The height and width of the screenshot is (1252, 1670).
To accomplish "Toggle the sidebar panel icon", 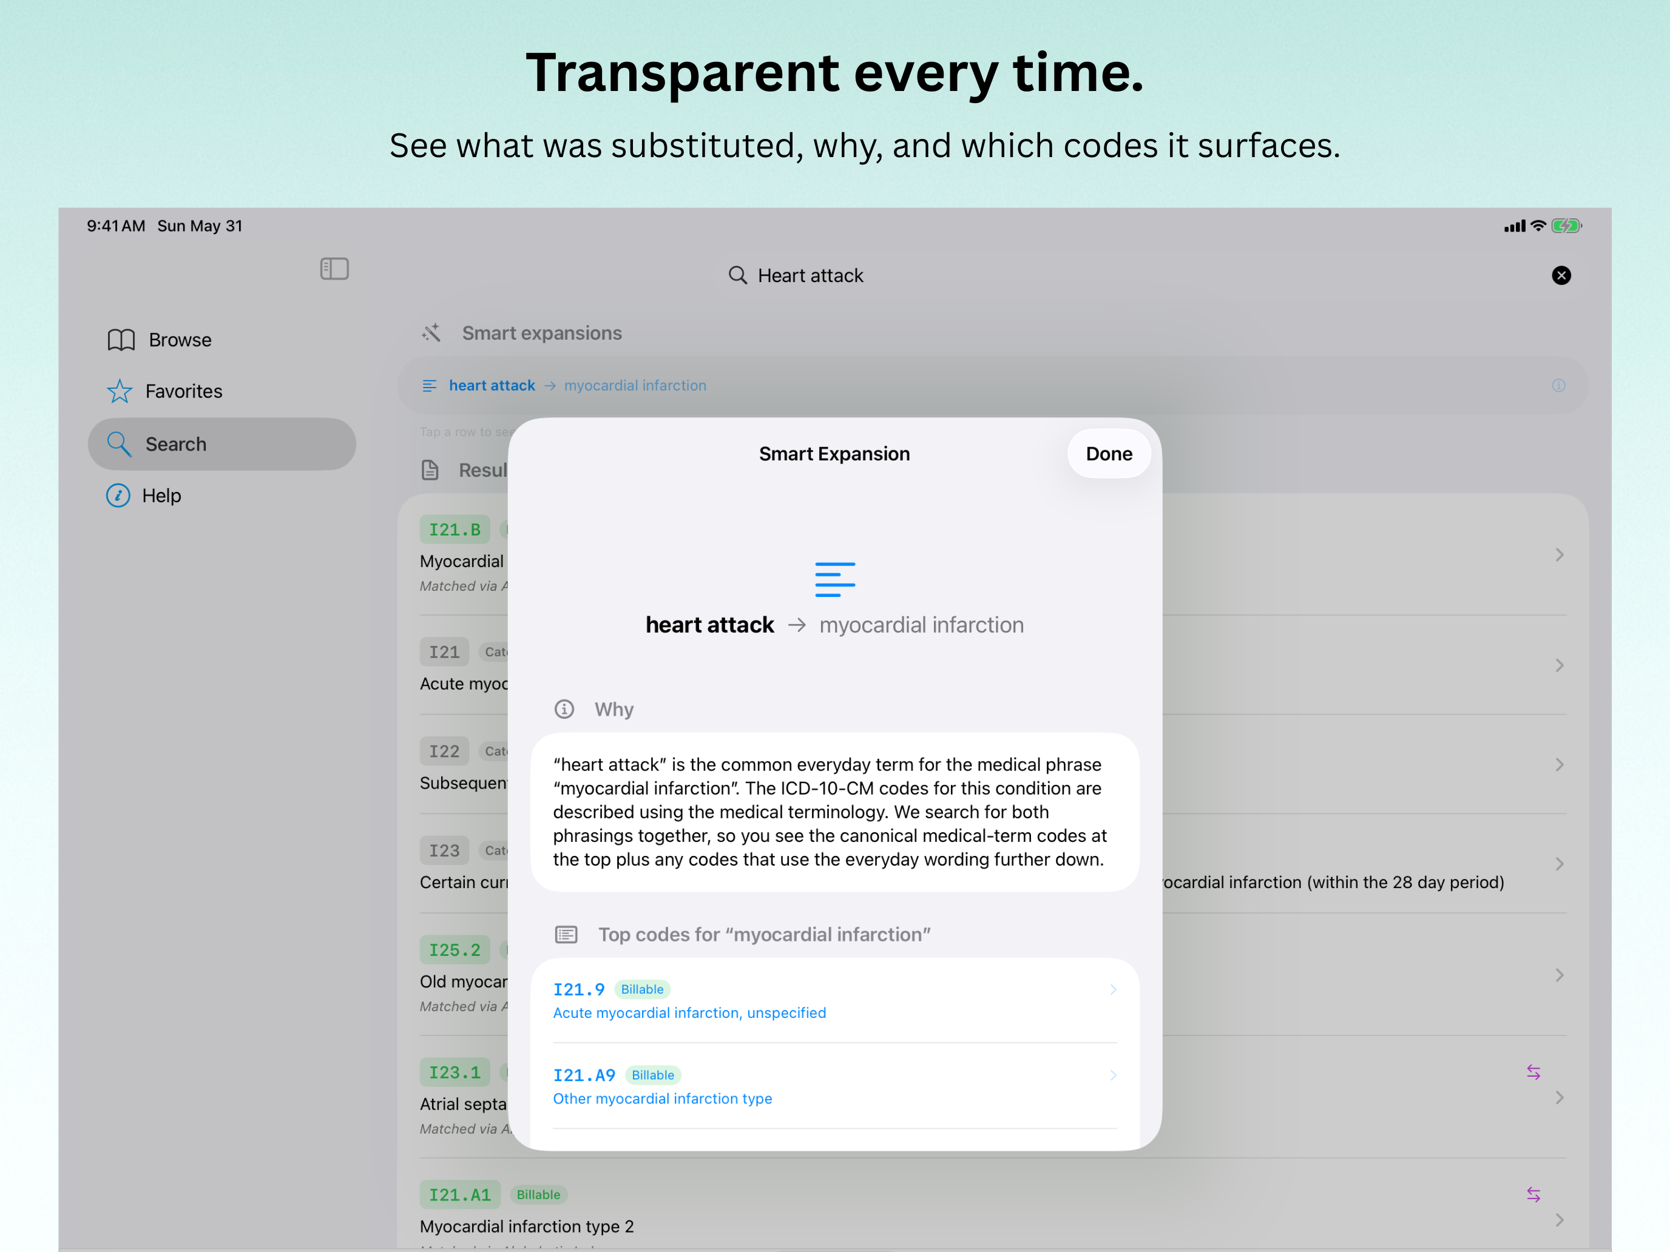I will 334,269.
